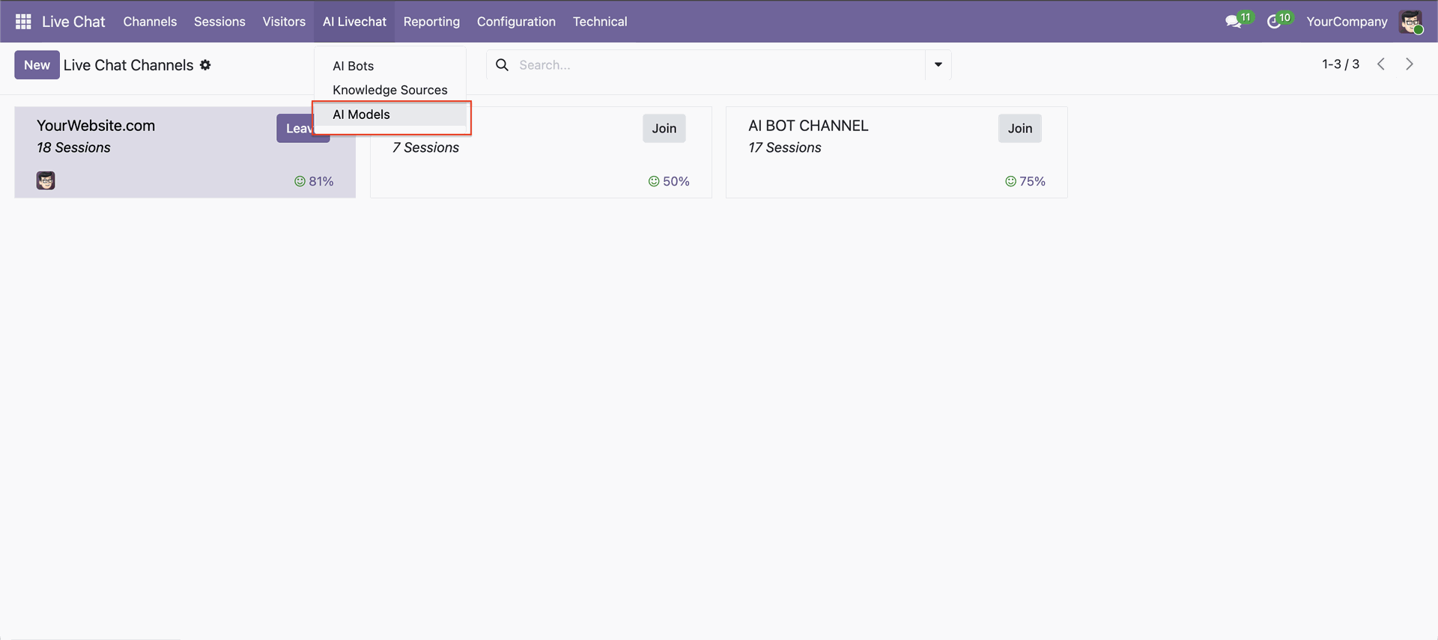The height and width of the screenshot is (640, 1438).
Task: Join the 7 Sessions channel
Action: [x=664, y=128]
